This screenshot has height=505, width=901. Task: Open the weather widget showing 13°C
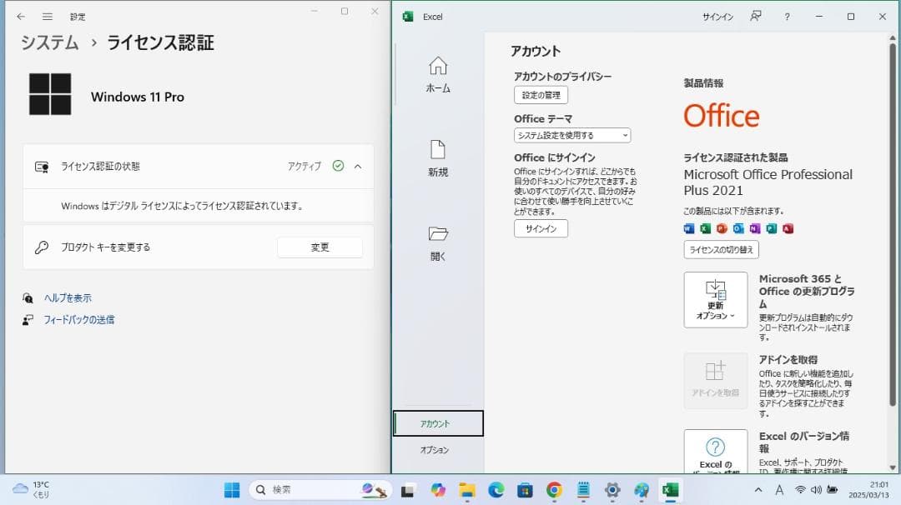[x=33, y=489]
